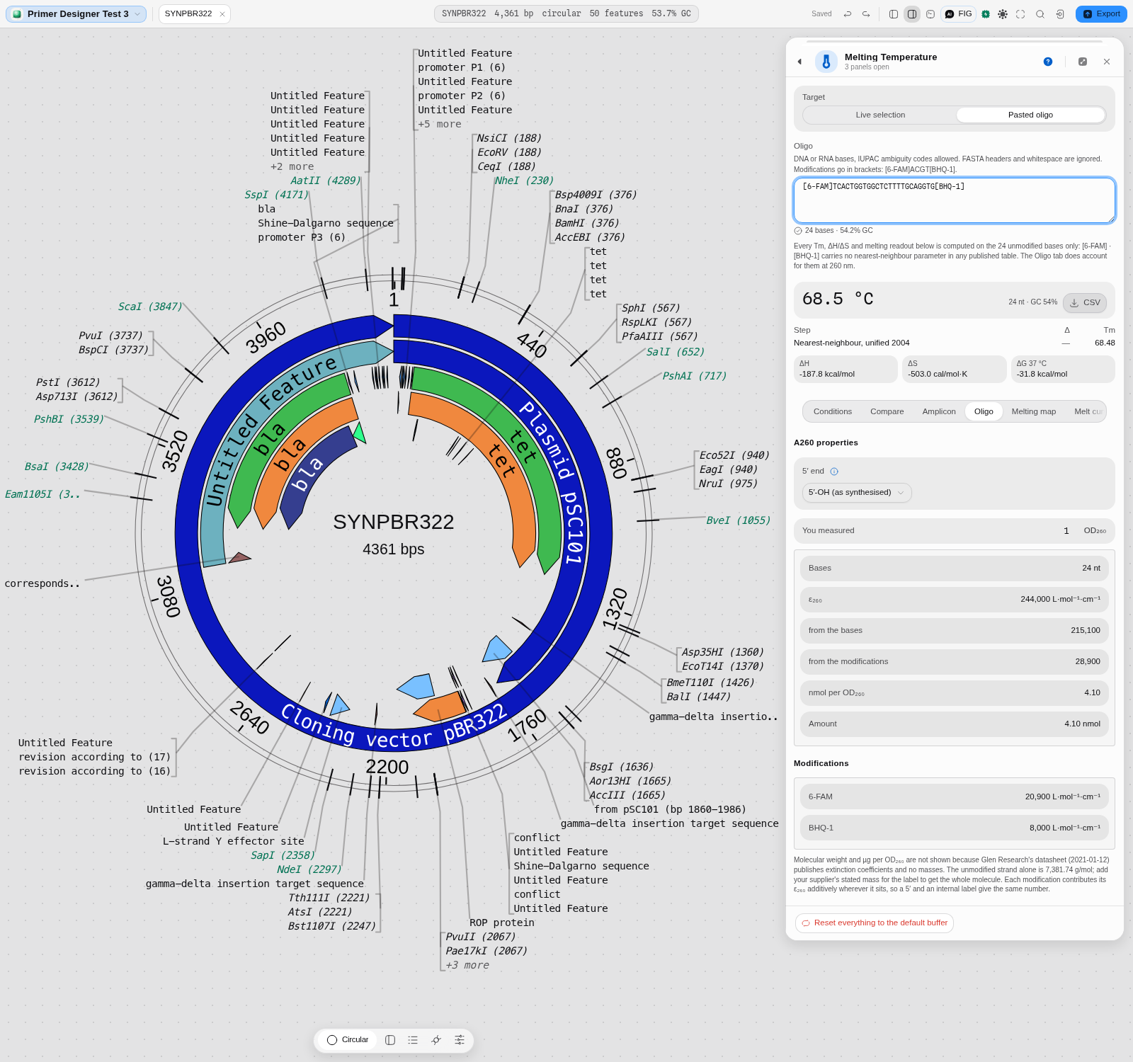The width and height of the screenshot is (1133, 1062).
Task: Switch to the Amplicon tab
Action: (939, 411)
